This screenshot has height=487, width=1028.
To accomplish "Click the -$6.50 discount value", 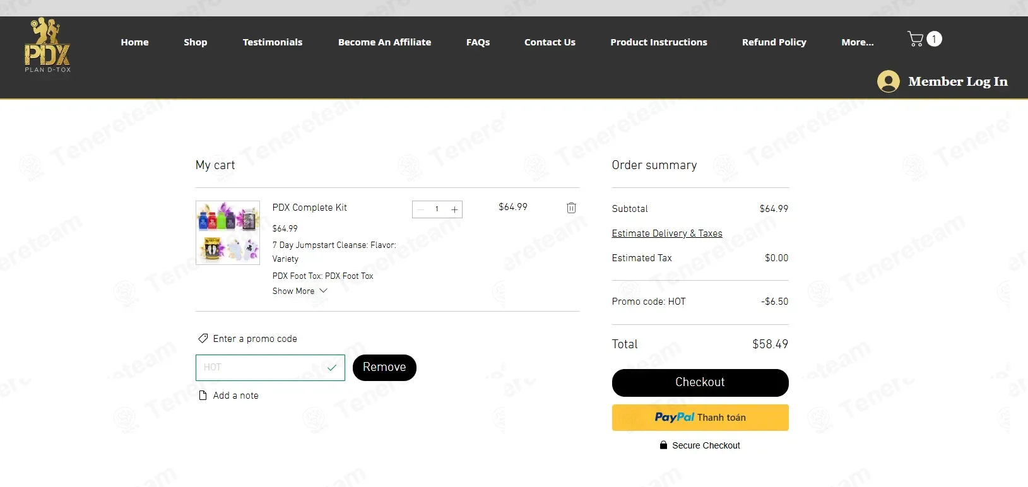I will click(774, 302).
